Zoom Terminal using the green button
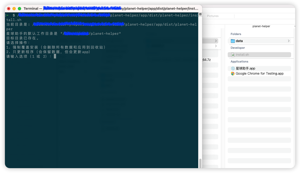The image size is (300, 173). tap(19, 9)
